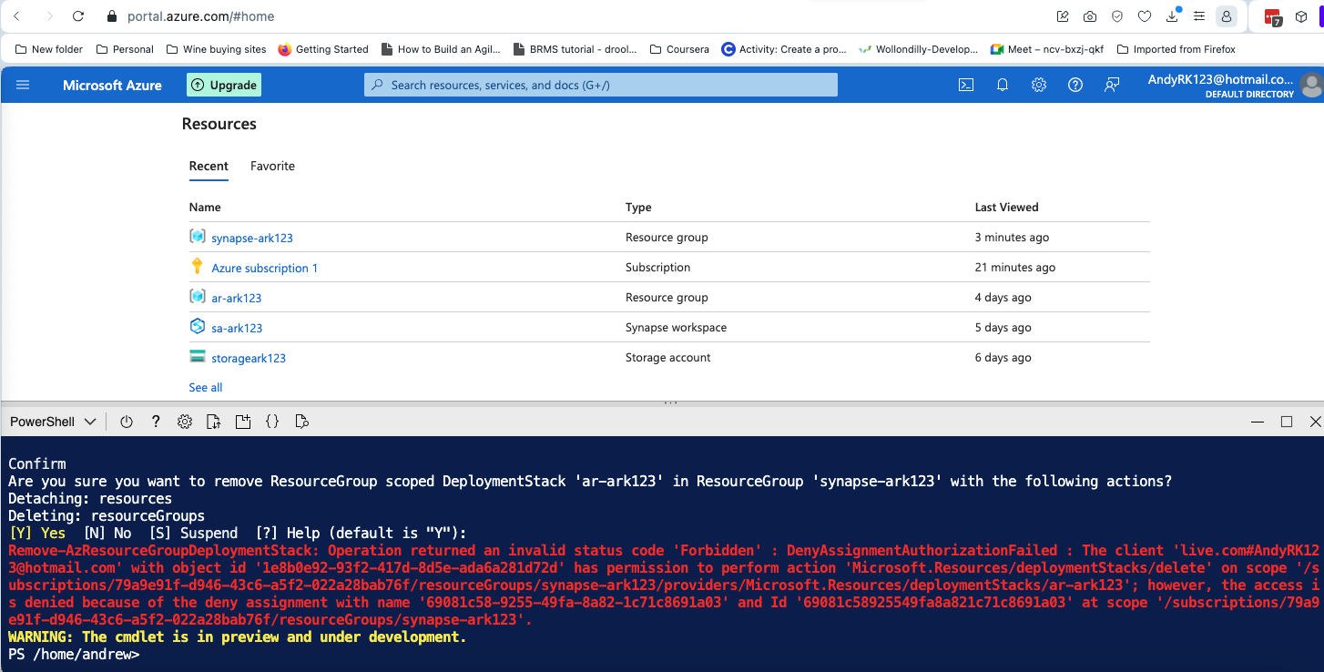Open the synapse-ark123 resource group

[x=251, y=237]
